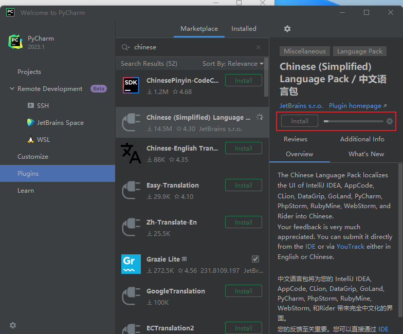Screen dimensions: 403x334
Task: Click the Chinese-English Translate plugin icon
Action: [x=131, y=153]
